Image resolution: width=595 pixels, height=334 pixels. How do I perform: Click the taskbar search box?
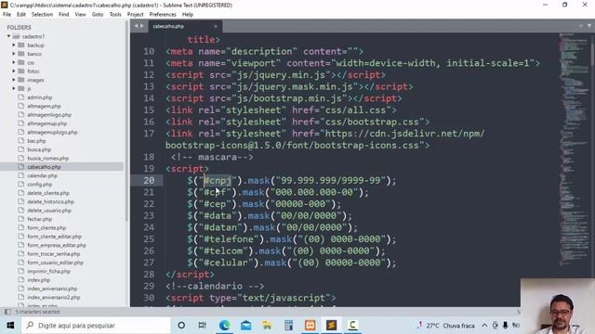(96, 325)
